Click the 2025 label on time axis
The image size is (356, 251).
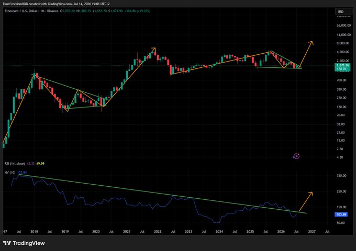tap(250, 232)
